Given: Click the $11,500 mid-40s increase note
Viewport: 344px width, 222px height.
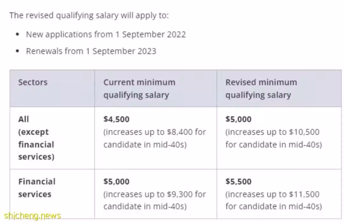Looking at the screenshot, I should (274, 200).
